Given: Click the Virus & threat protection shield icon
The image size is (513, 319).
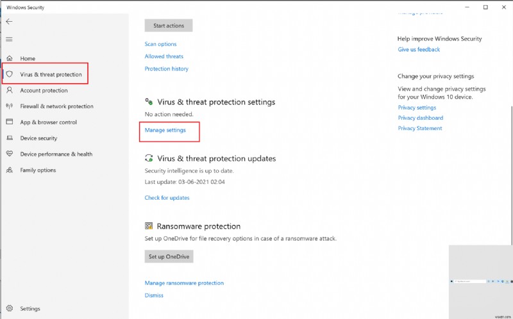Looking at the screenshot, I should click(10, 74).
